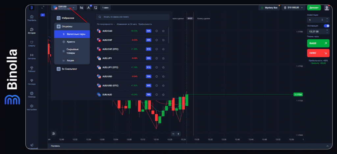Zoom in the chart with plus button
The image size is (337, 154).
pyautogui.click(x=178, y=134)
